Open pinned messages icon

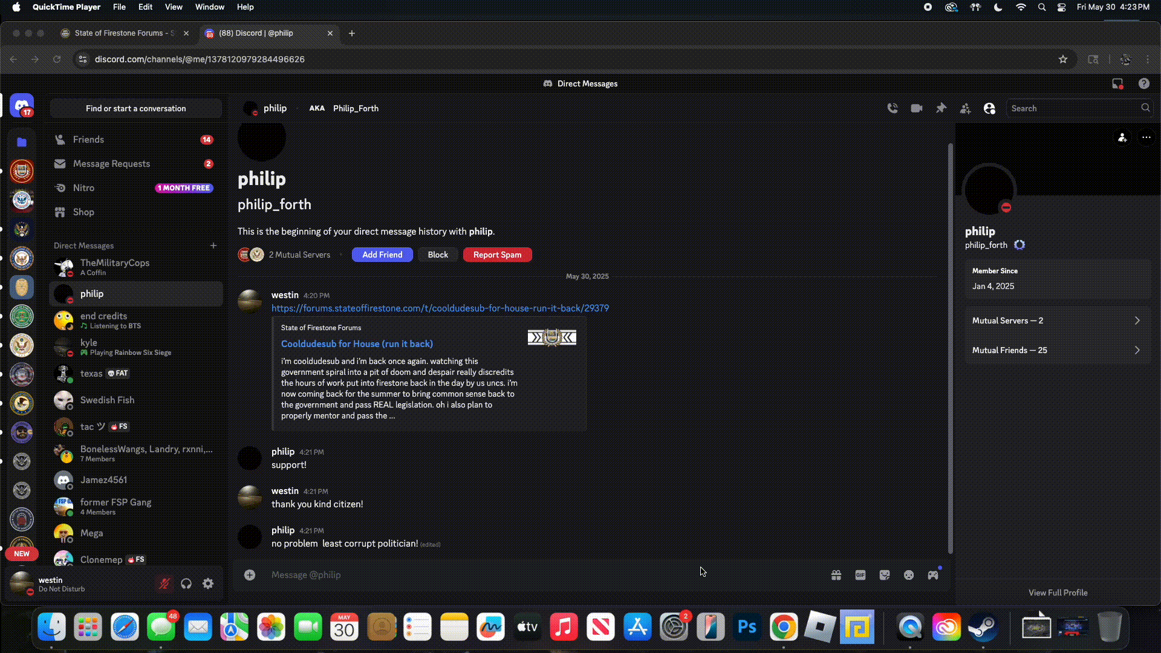click(941, 108)
